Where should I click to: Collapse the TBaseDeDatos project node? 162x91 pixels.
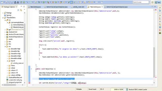[3, 18]
